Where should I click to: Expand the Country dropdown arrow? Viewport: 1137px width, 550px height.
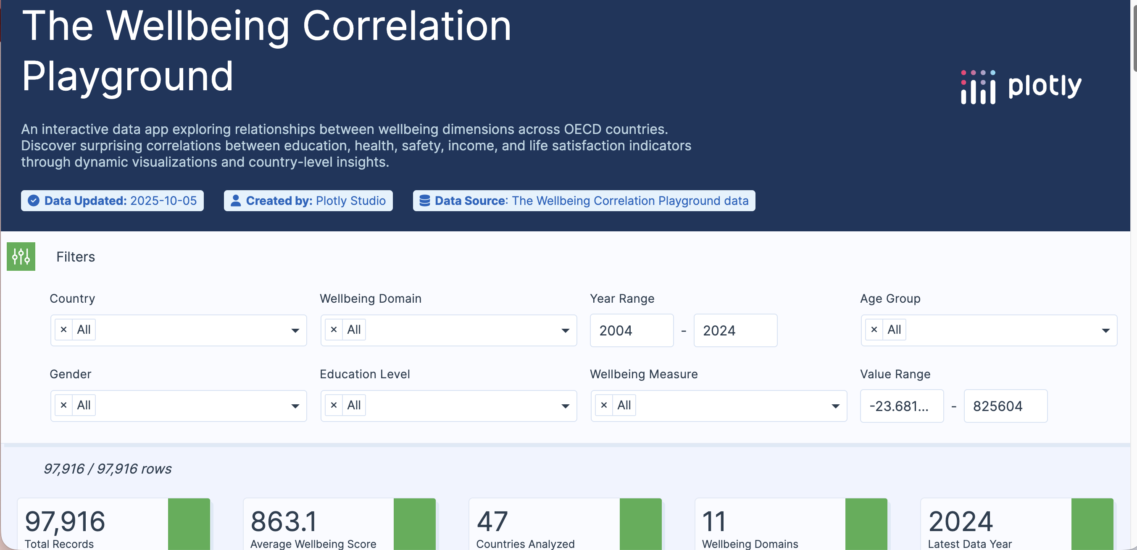(x=295, y=330)
